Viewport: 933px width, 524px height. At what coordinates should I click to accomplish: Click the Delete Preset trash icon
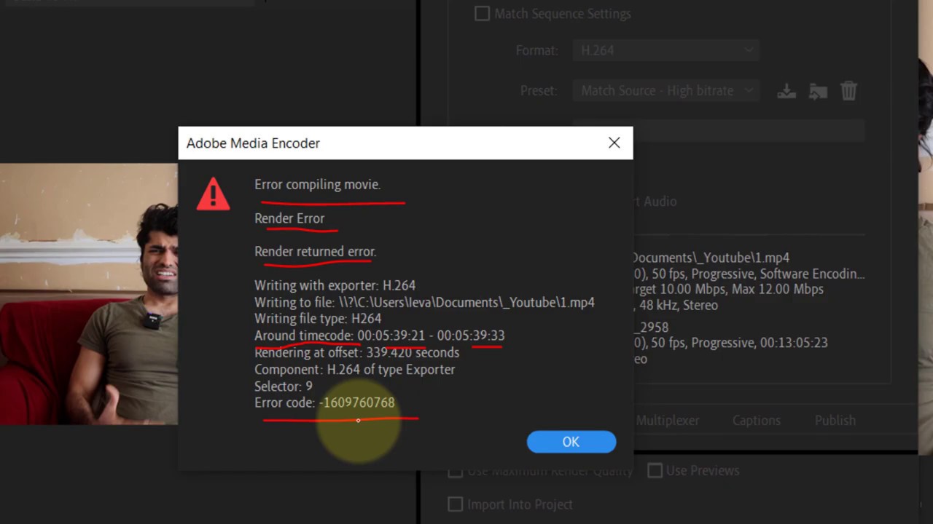click(x=848, y=91)
